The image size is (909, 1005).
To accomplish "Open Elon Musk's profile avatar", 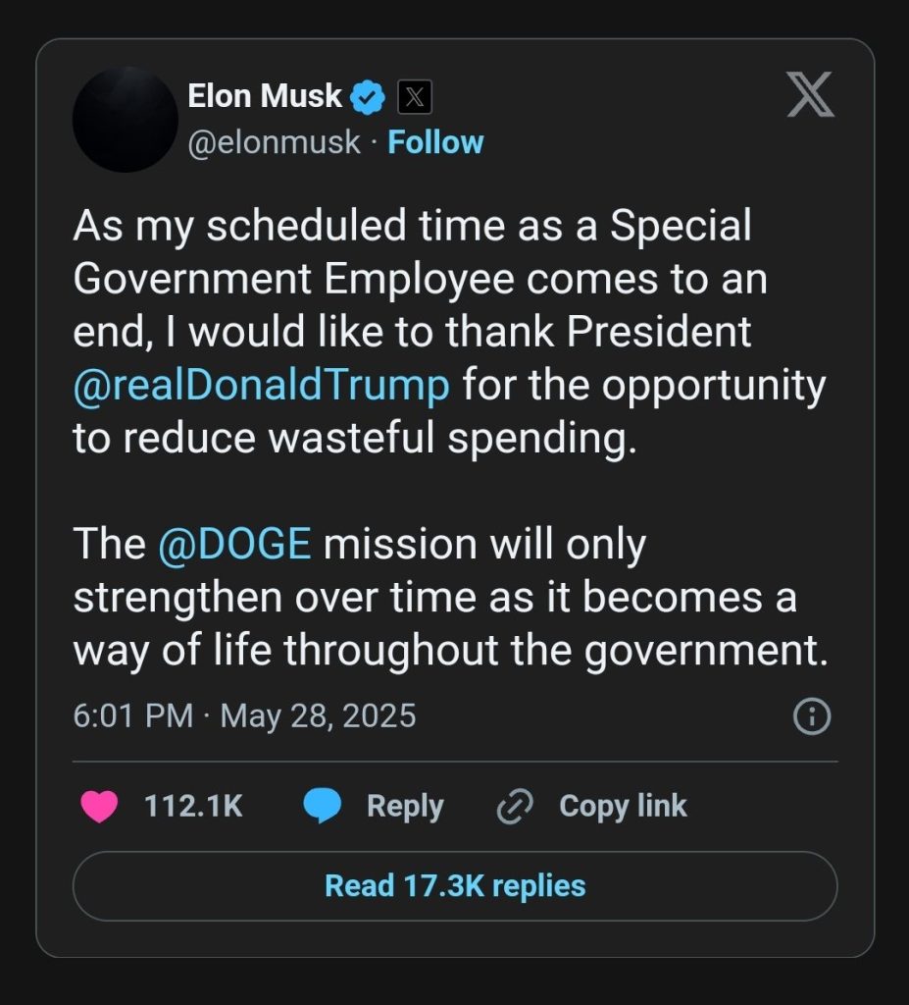I will 125,120.
